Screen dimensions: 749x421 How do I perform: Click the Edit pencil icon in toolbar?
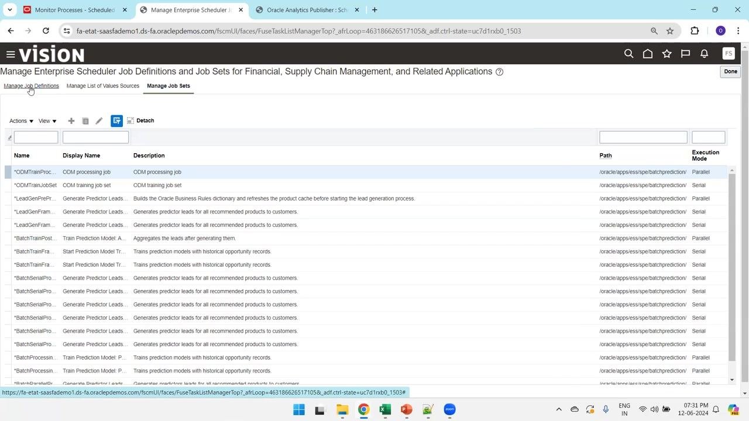(99, 121)
